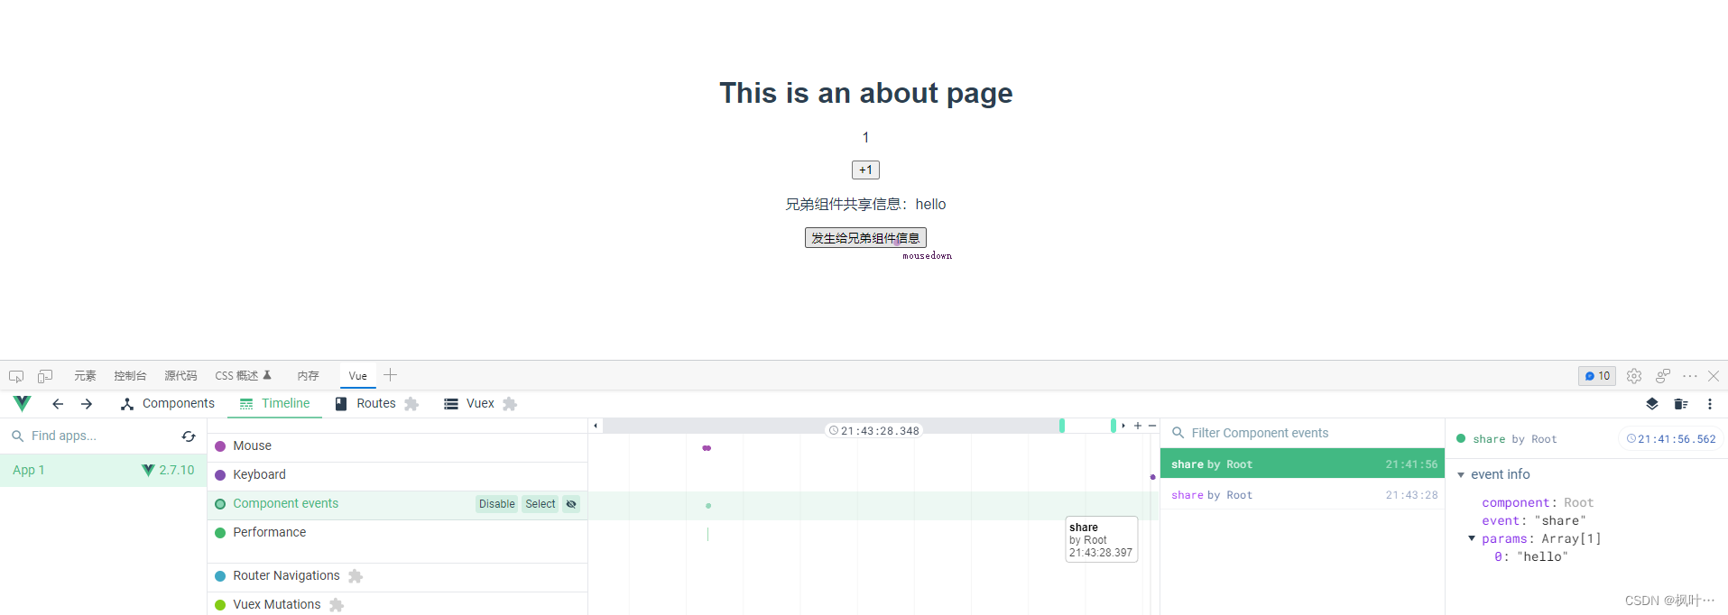Add a new devtools tab with plus icon

click(391, 375)
